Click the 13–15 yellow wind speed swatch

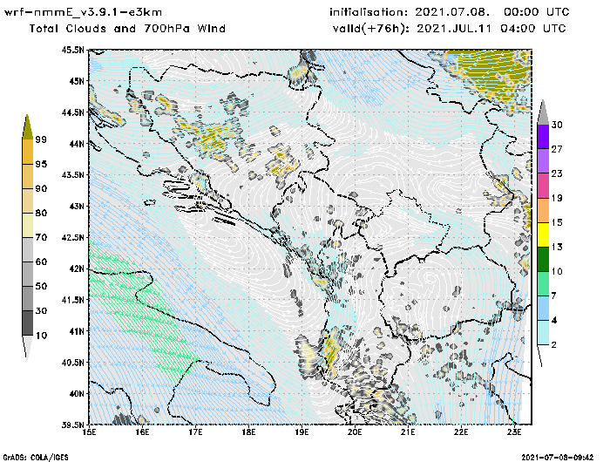pyautogui.click(x=543, y=234)
